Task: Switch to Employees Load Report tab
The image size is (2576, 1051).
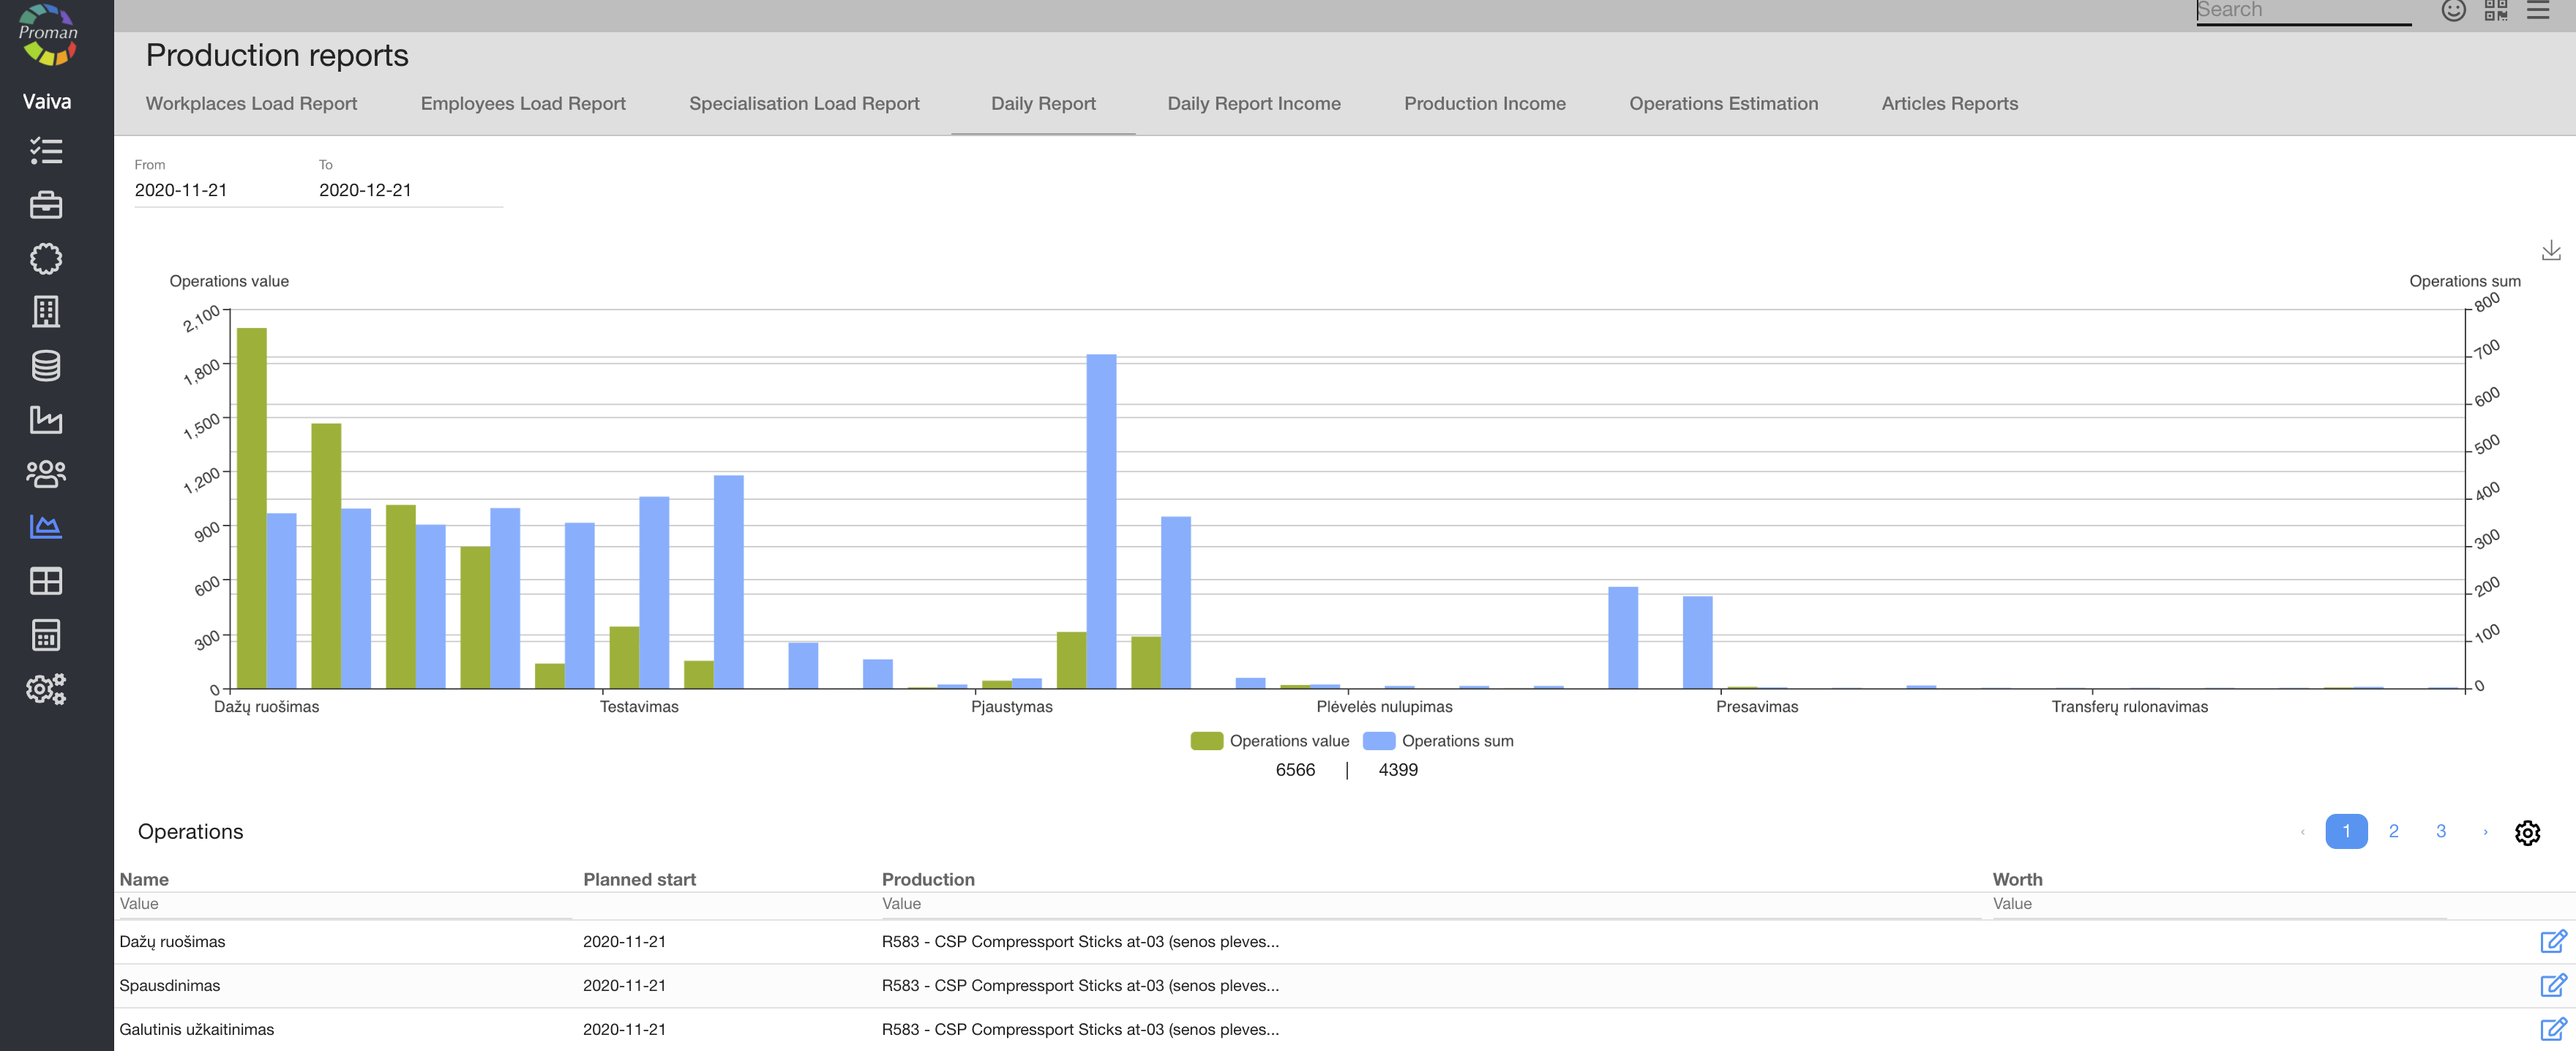Action: (x=522, y=104)
